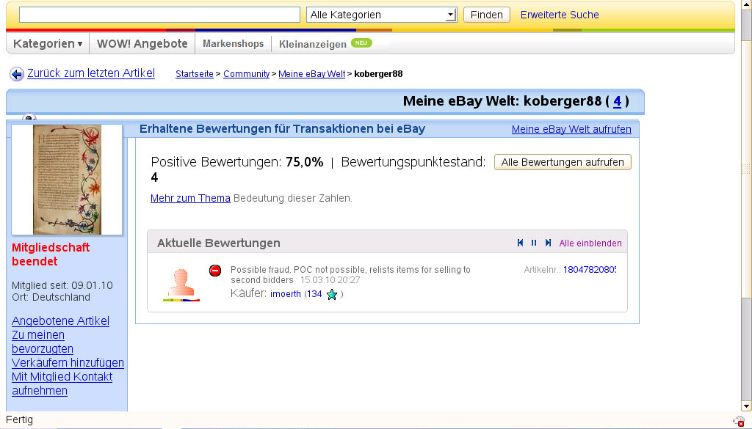Go back via Zurück zum letzten Artikel
The image size is (752, 429).
tap(91, 73)
